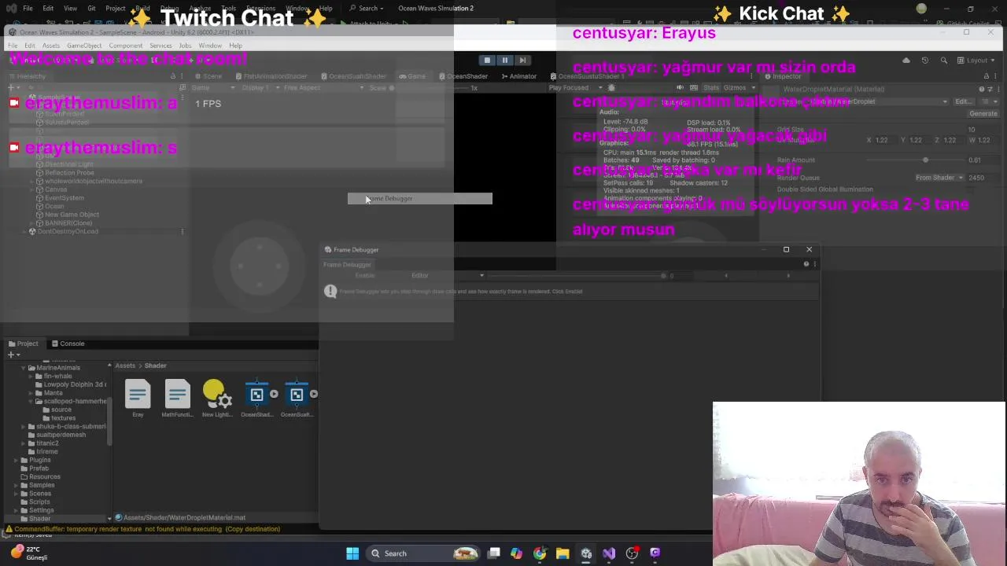The image size is (1007, 566).
Task: Open the OceanShader tab
Action: point(463,76)
